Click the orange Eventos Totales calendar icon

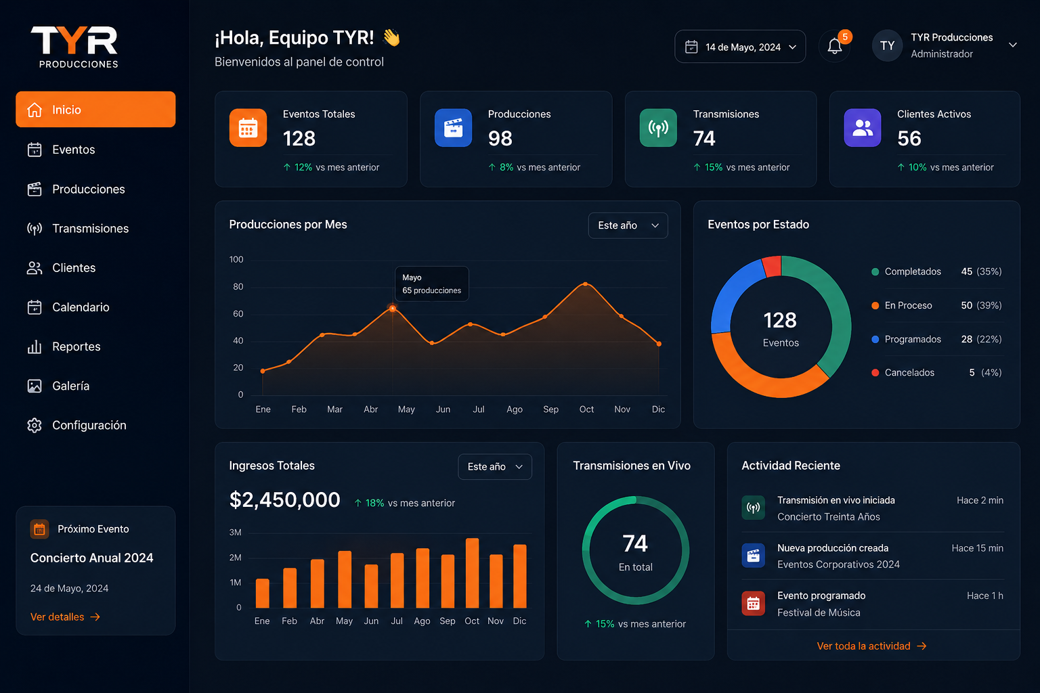pyautogui.click(x=248, y=128)
